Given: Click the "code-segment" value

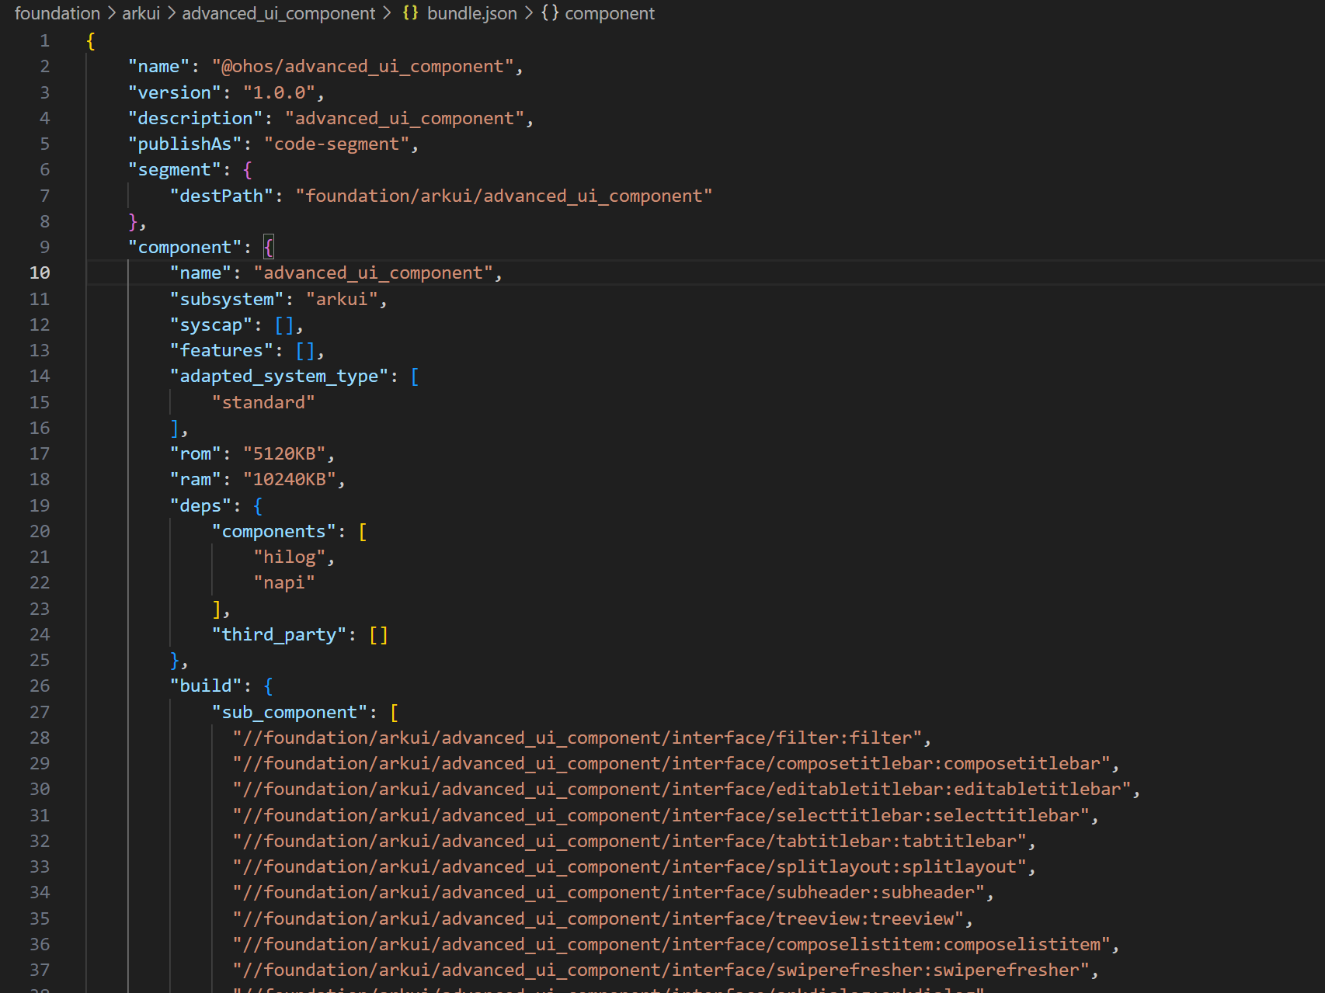Looking at the screenshot, I should [x=336, y=144].
